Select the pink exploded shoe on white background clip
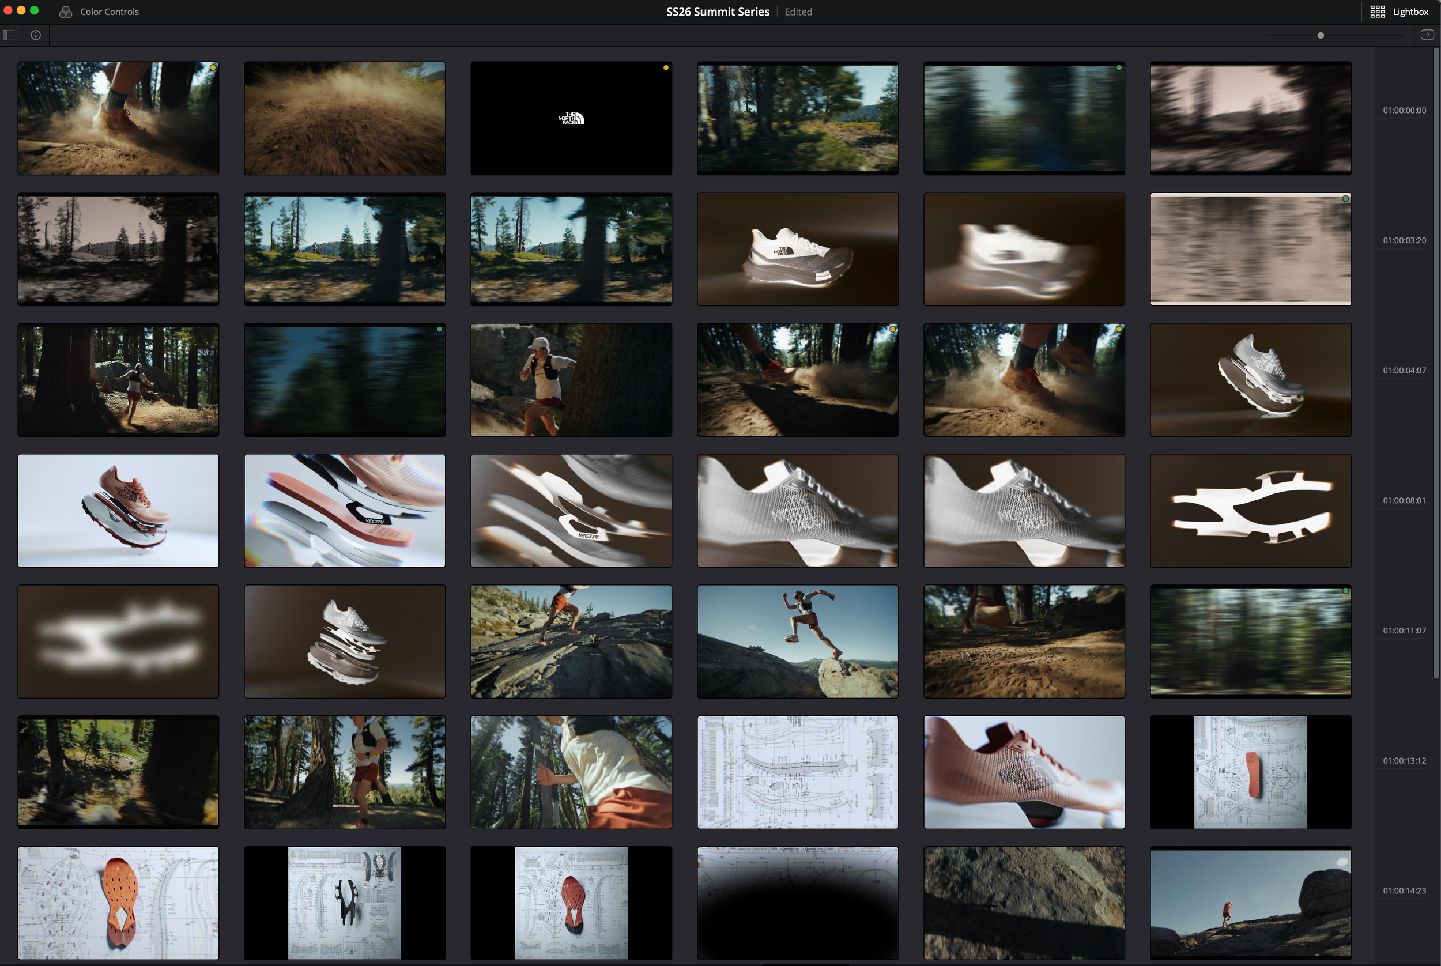This screenshot has width=1441, height=966. pyautogui.click(x=118, y=511)
